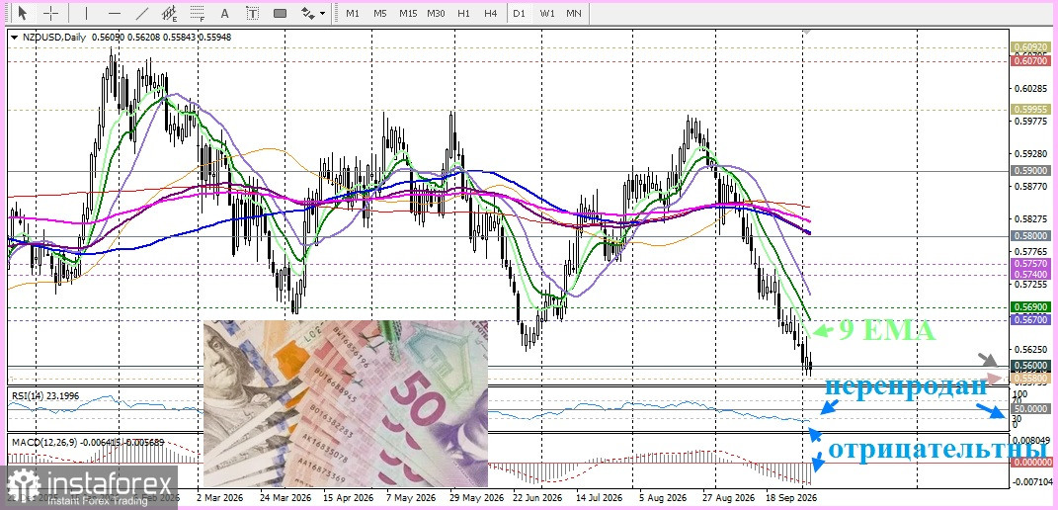Image resolution: width=1058 pixels, height=510 pixels.
Task: Click the arrows objects tool icon
Action: click(307, 13)
